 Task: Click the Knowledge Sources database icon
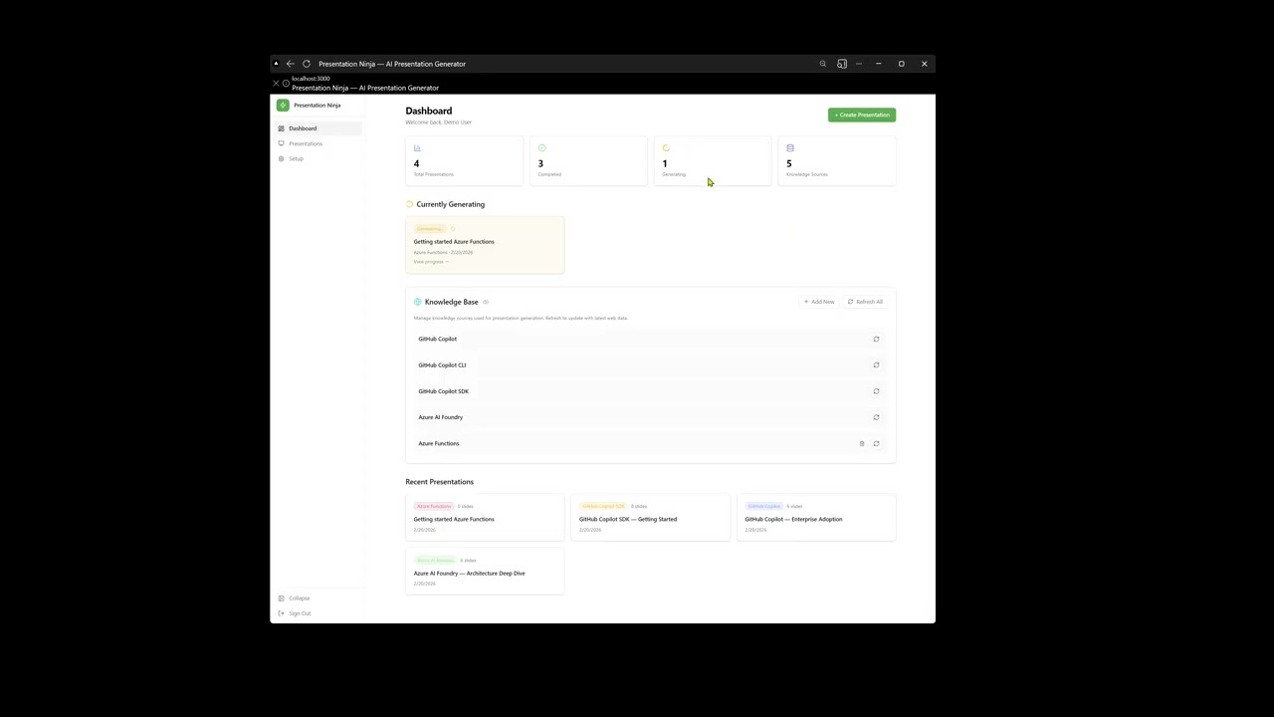coord(790,148)
